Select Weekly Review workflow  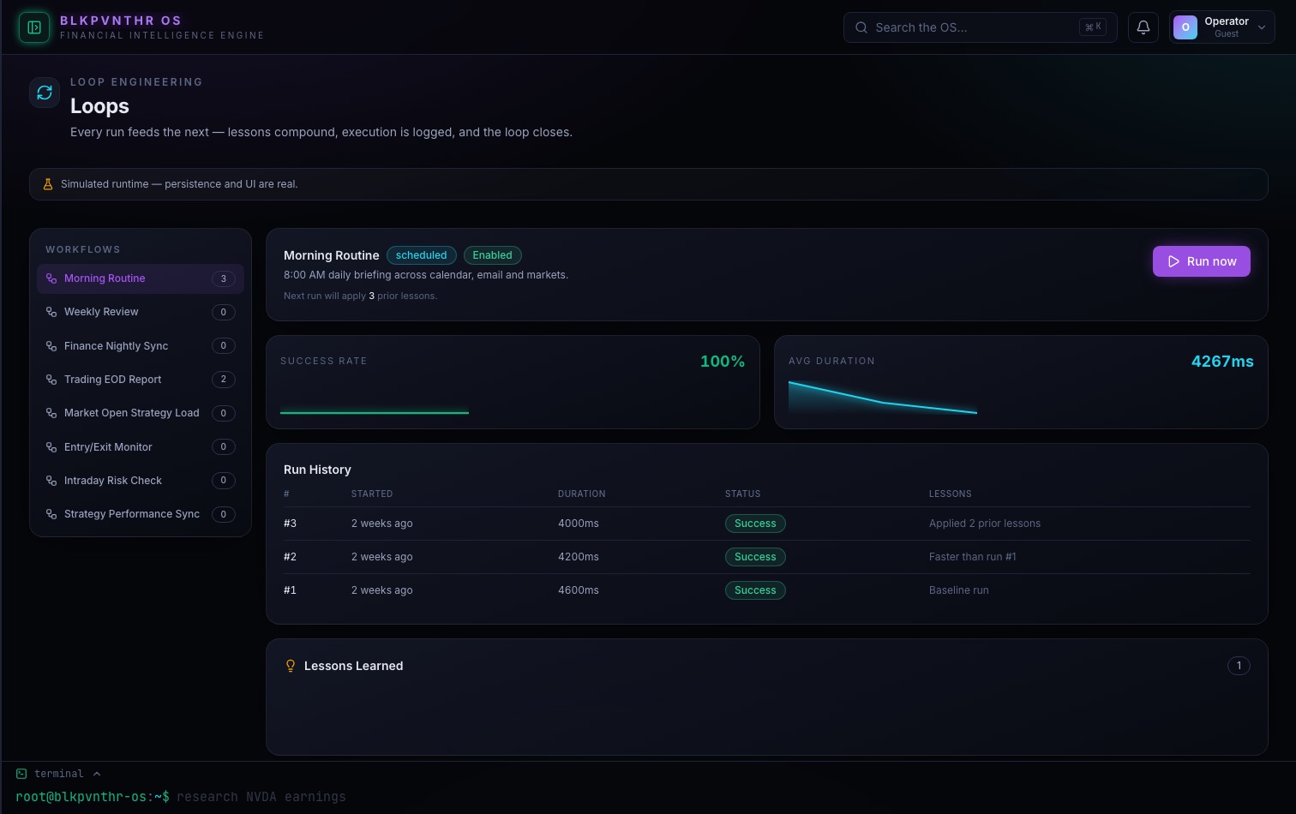click(141, 312)
